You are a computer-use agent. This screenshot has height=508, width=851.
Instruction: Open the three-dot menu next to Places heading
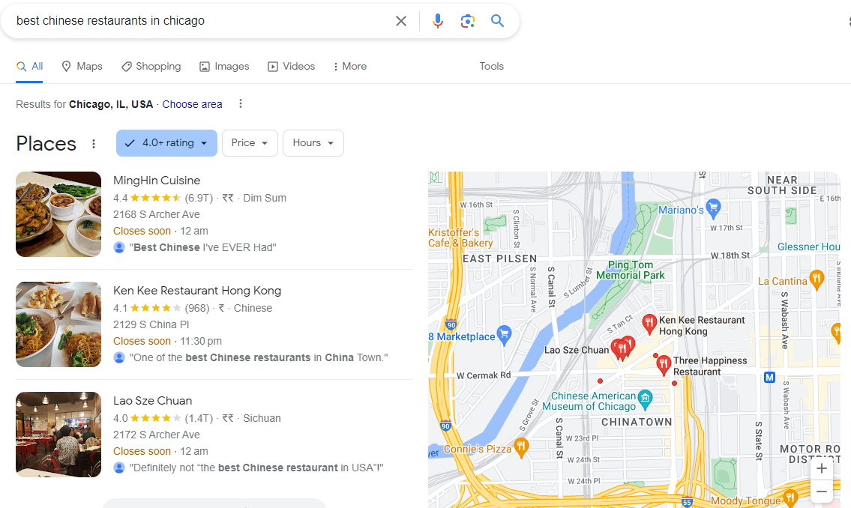pos(94,144)
